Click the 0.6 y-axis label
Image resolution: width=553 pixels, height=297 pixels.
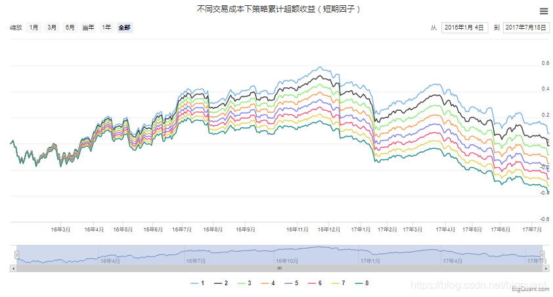coord(545,63)
